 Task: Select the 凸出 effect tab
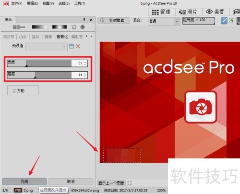pos(23,37)
